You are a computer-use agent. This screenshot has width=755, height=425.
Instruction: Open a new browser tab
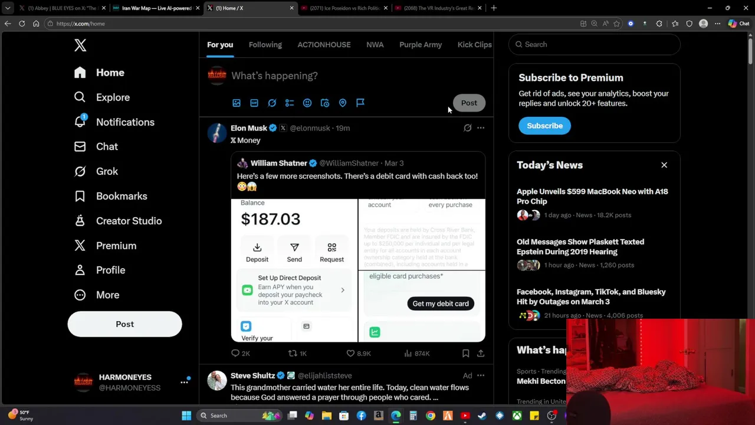494,8
